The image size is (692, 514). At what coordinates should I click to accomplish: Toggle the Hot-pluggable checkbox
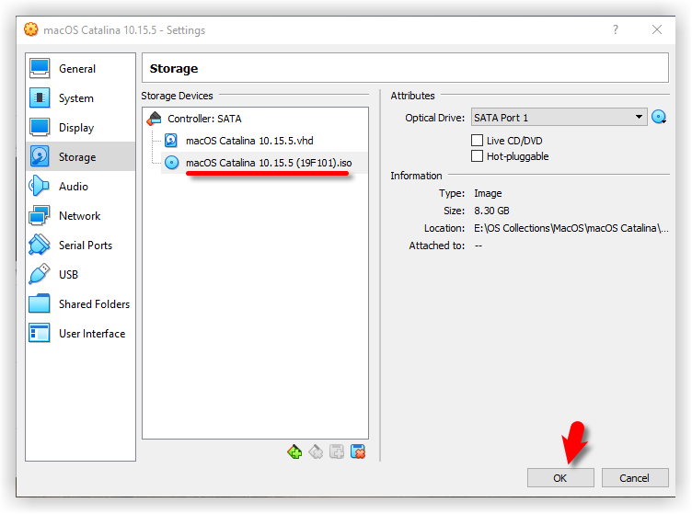point(477,156)
